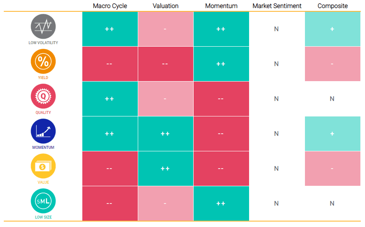Click the Momentum column header
Image resolution: width=365 pixels, height=227 pixels.
(x=221, y=6)
